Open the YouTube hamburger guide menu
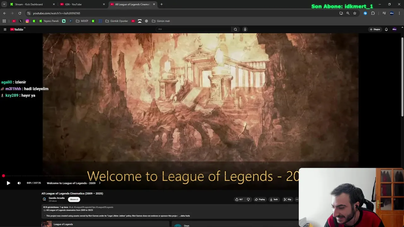Screen dimensions: 404x227 [x=5, y=29]
